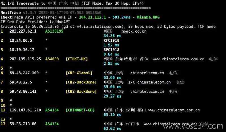
Task: Select the preferred API IP 104.21.112.1
Action: tap(92, 17)
